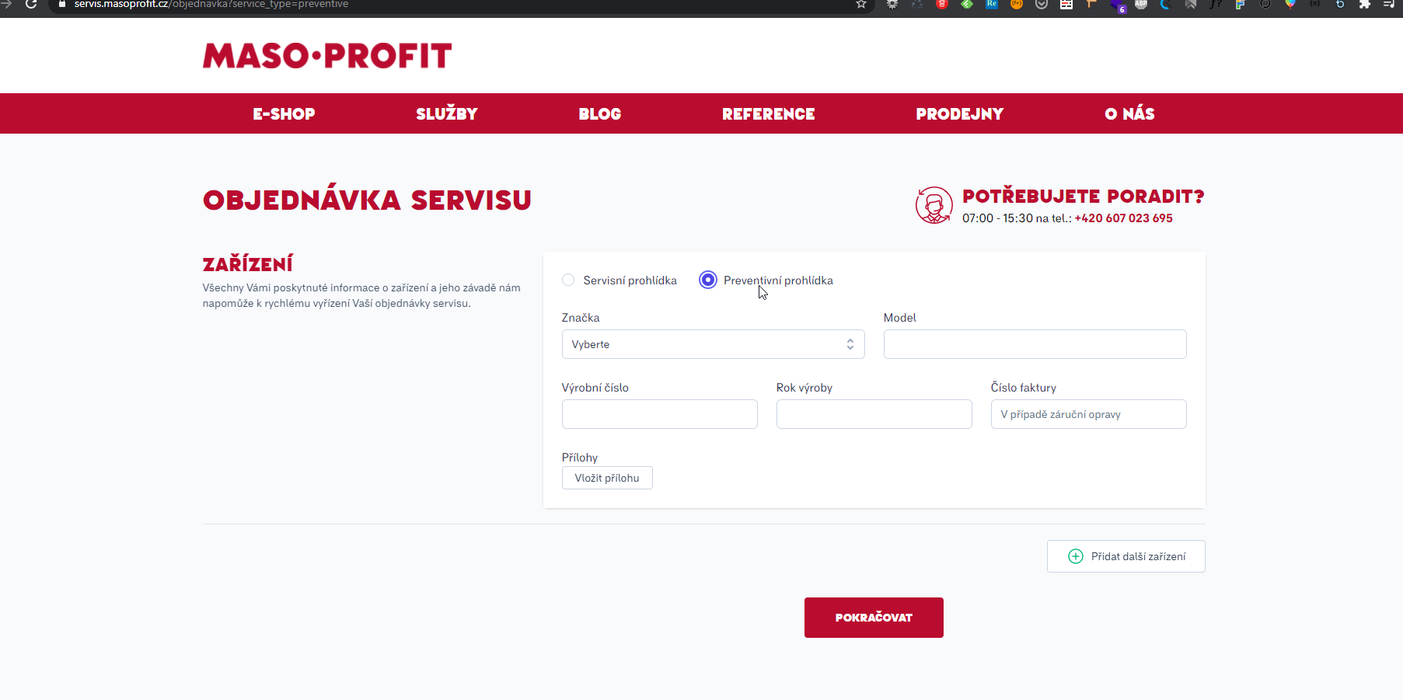
Task: Click the AdBlock Plus extension icon
Action: [x=1140, y=5]
